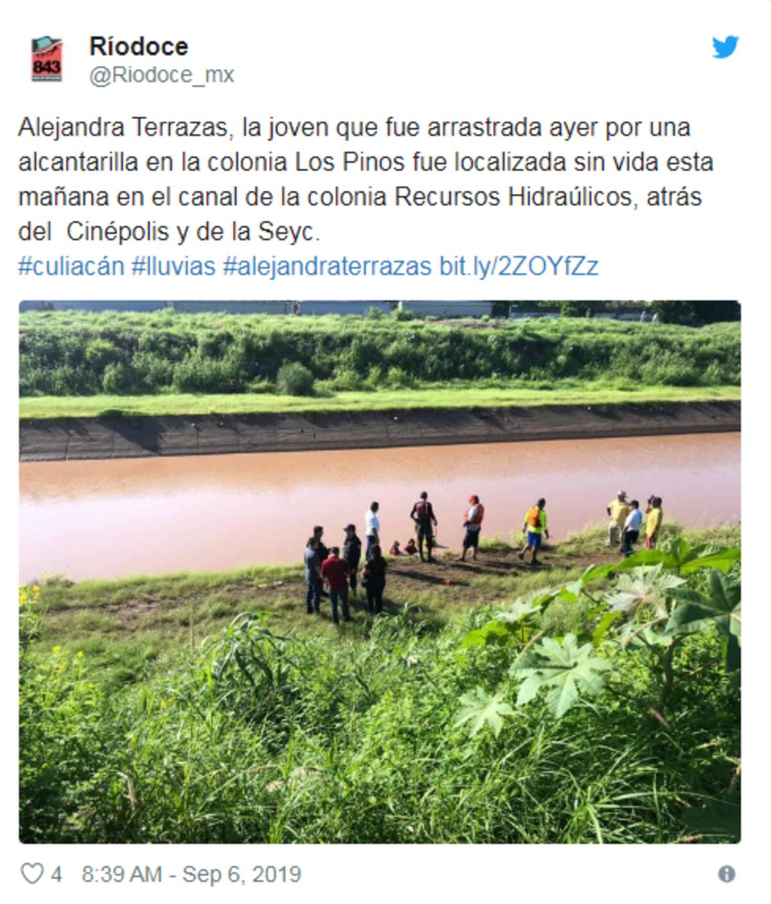The image size is (771, 904).
Task: Open the Ríodoce profile avatar
Action: pyautogui.click(x=47, y=59)
